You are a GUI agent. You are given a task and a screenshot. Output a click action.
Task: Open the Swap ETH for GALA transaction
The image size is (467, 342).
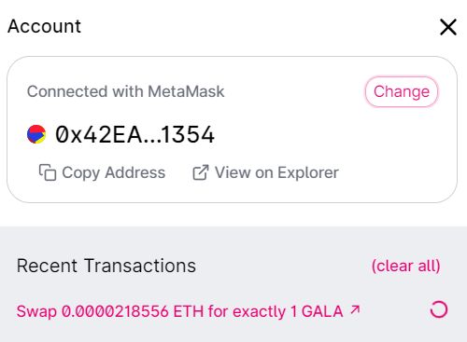point(179,311)
